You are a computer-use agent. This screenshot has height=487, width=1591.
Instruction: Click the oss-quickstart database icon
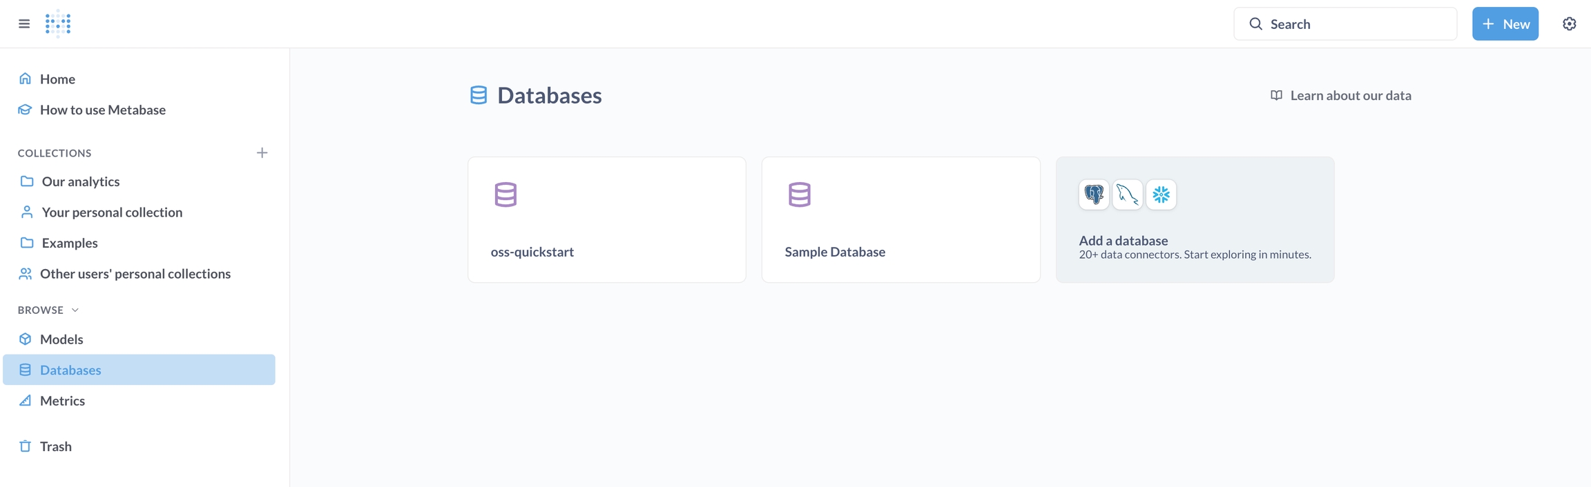pos(505,195)
